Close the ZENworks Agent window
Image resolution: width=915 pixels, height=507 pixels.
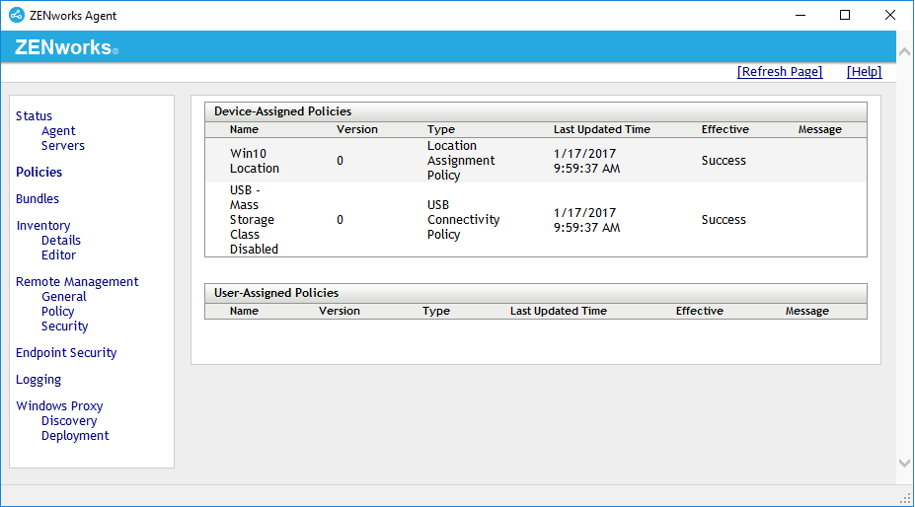click(890, 15)
